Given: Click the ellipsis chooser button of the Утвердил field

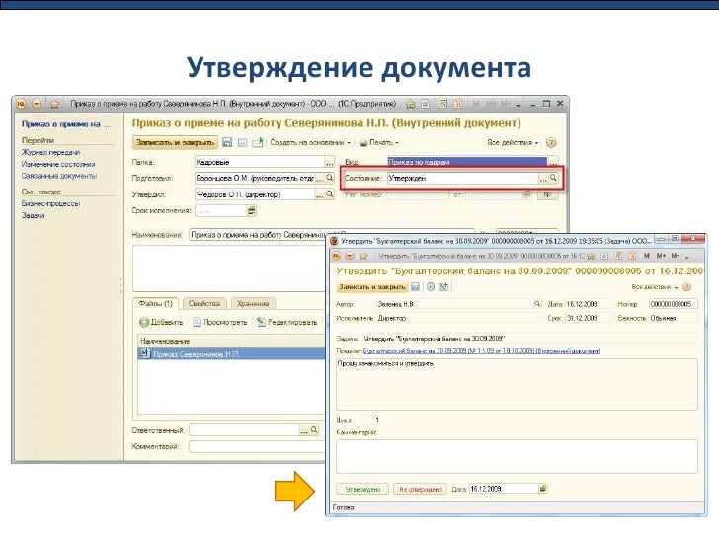Looking at the screenshot, I should pyautogui.click(x=320, y=194).
